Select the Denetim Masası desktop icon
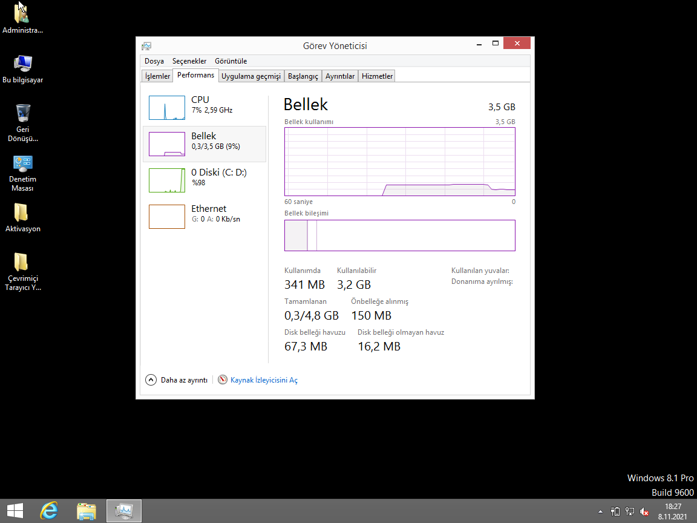697x523 pixels. 23,164
